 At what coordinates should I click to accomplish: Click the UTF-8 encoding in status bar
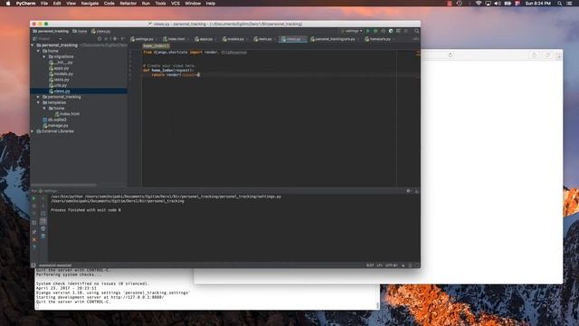click(x=391, y=265)
